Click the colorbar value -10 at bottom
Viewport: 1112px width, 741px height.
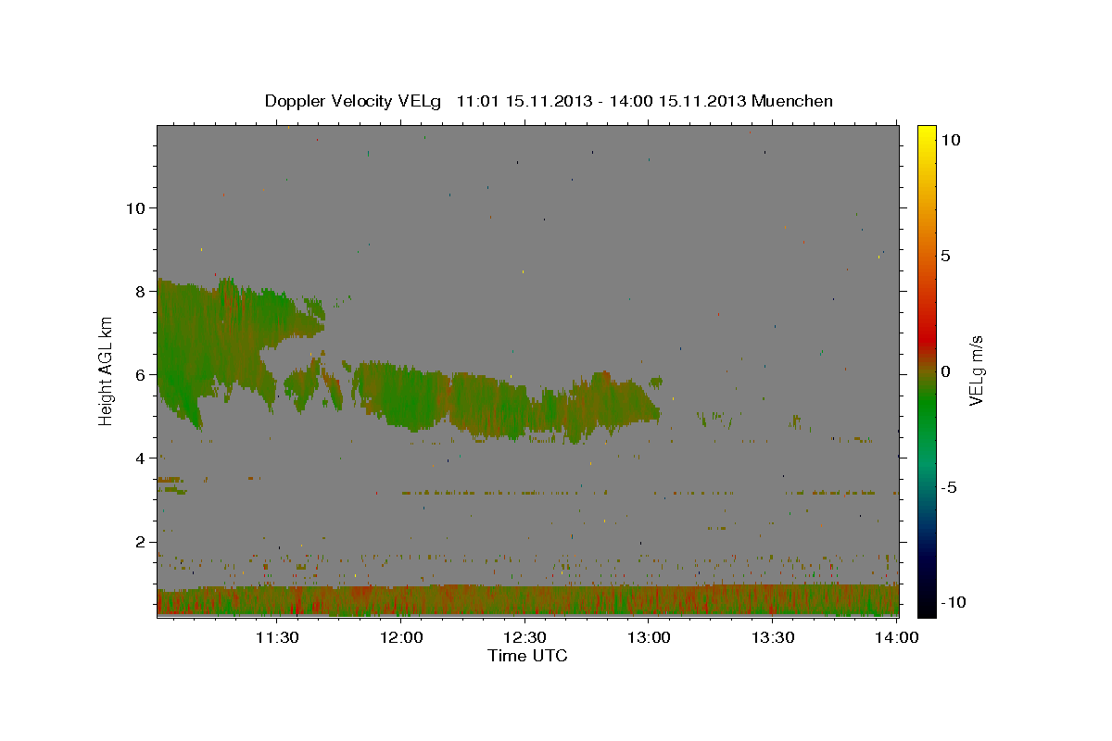pyautogui.click(x=954, y=602)
